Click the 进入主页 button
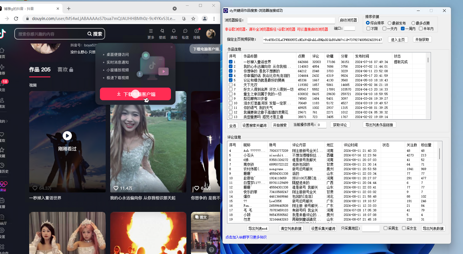The height and width of the screenshot is (254, 463). click(398, 40)
